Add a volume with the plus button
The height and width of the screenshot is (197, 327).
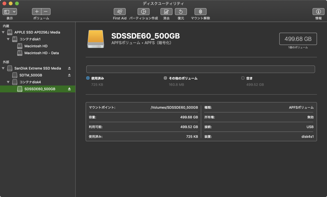click(37, 12)
